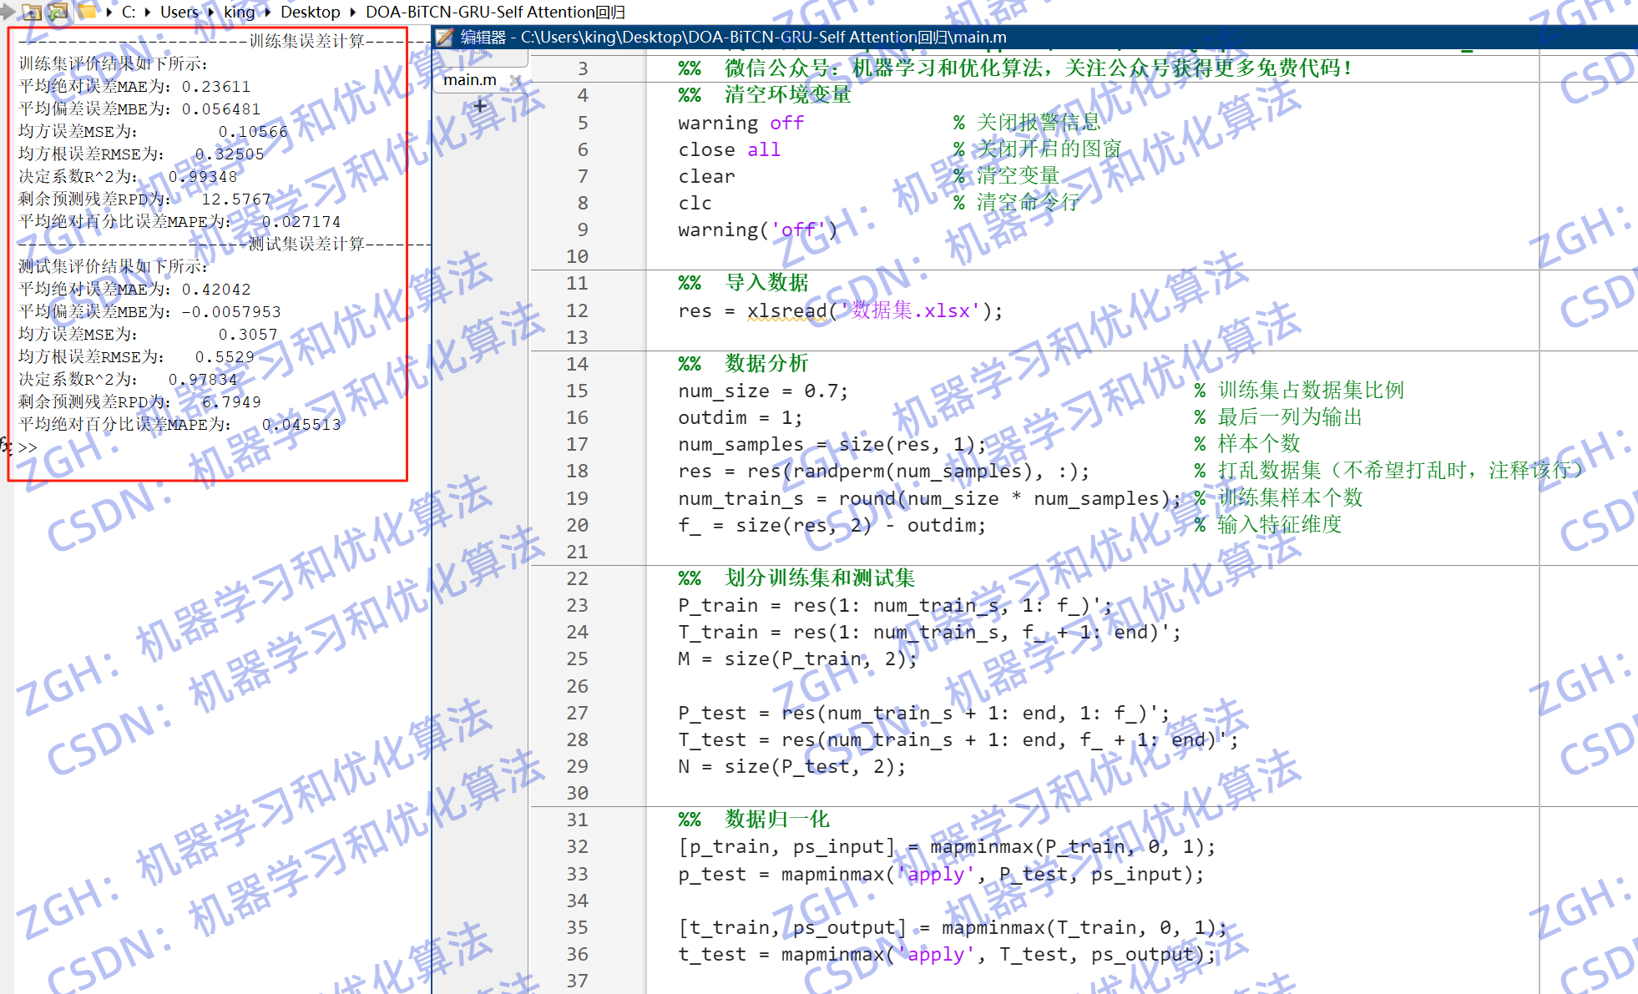Select Desktop in the address breadcrumb
1638x994 pixels.
(x=310, y=12)
